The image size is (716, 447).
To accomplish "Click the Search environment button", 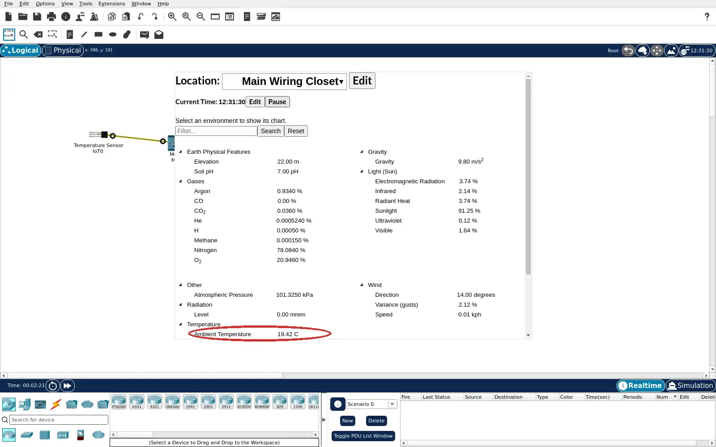I will pos(271,131).
